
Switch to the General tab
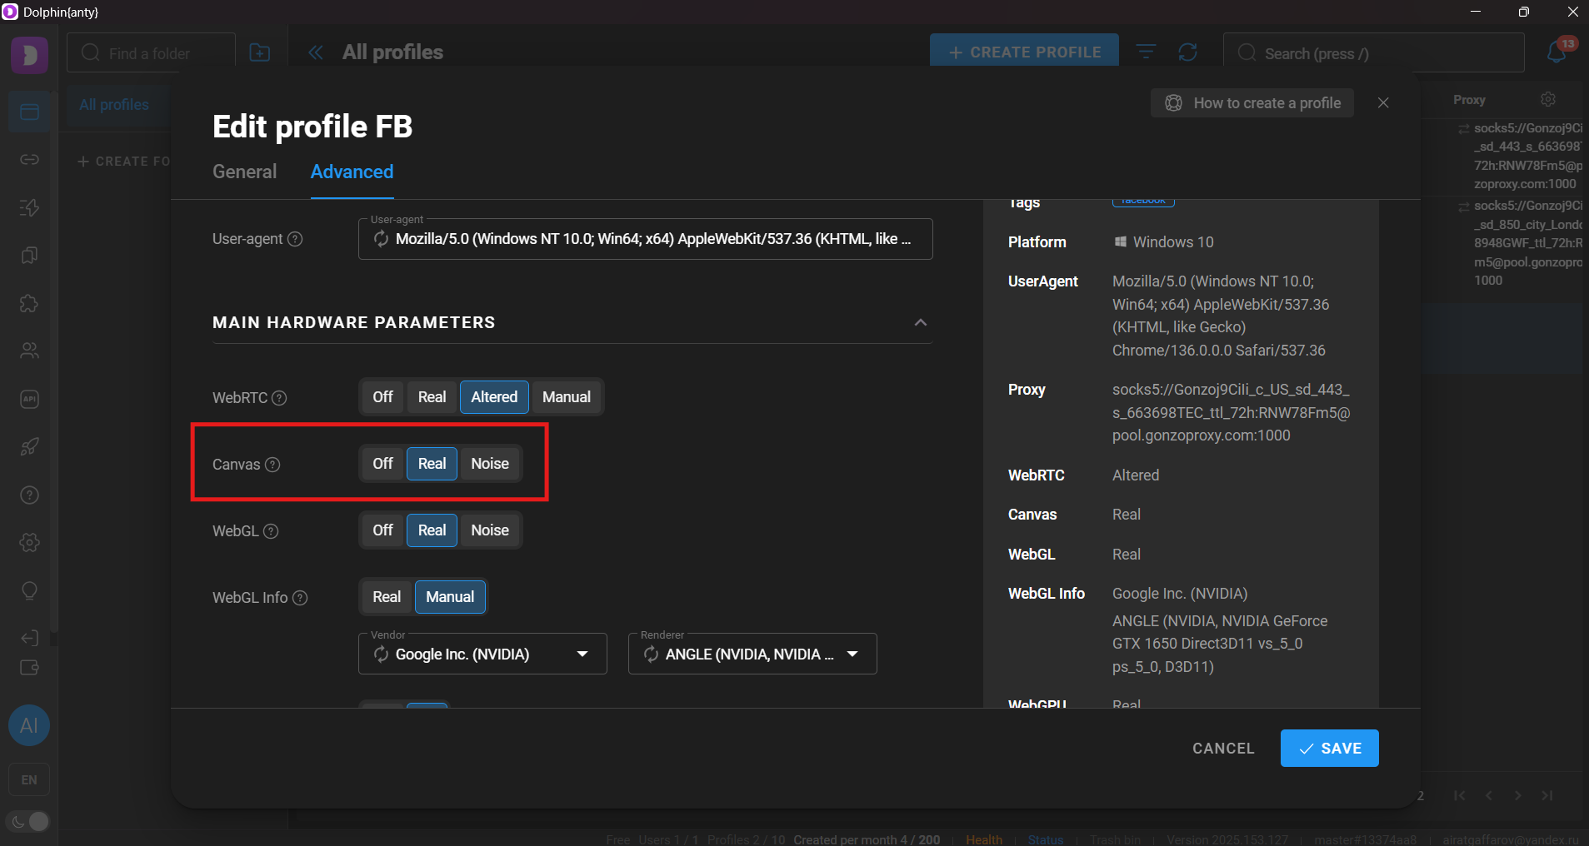pyautogui.click(x=244, y=172)
